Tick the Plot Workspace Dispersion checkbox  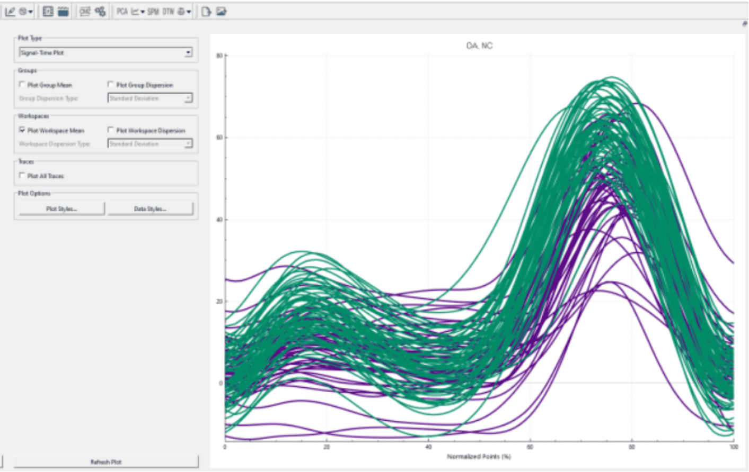pos(111,130)
